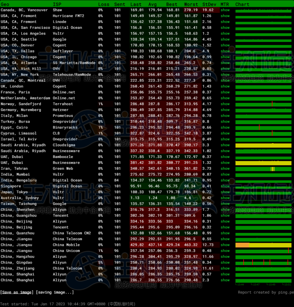Show MTR for San Francisco Digital Ocean
The image size is (294, 307).
(225, 28)
